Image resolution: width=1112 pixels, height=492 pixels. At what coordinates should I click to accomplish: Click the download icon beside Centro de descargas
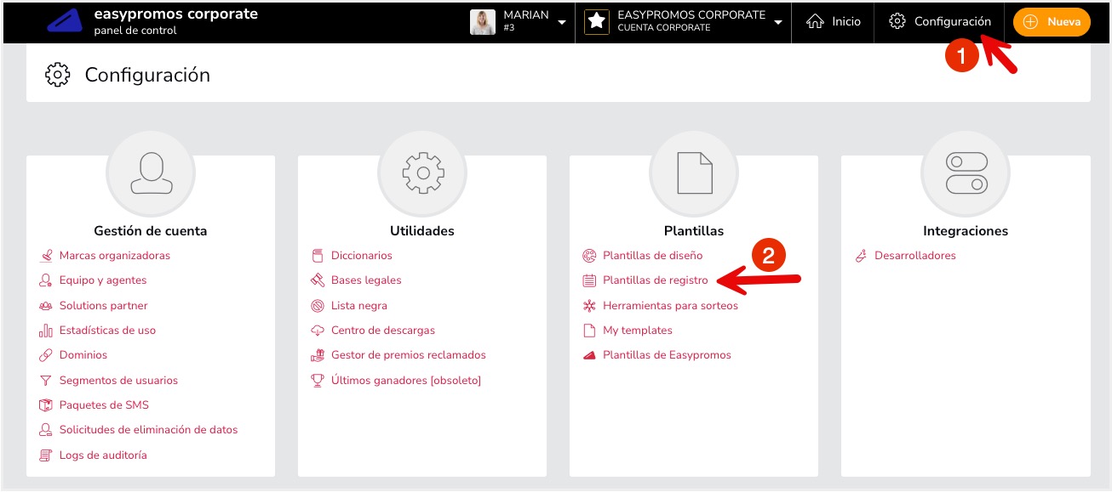[316, 330]
